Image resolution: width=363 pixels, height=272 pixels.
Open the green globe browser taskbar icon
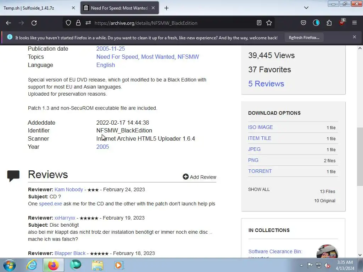[76, 265]
